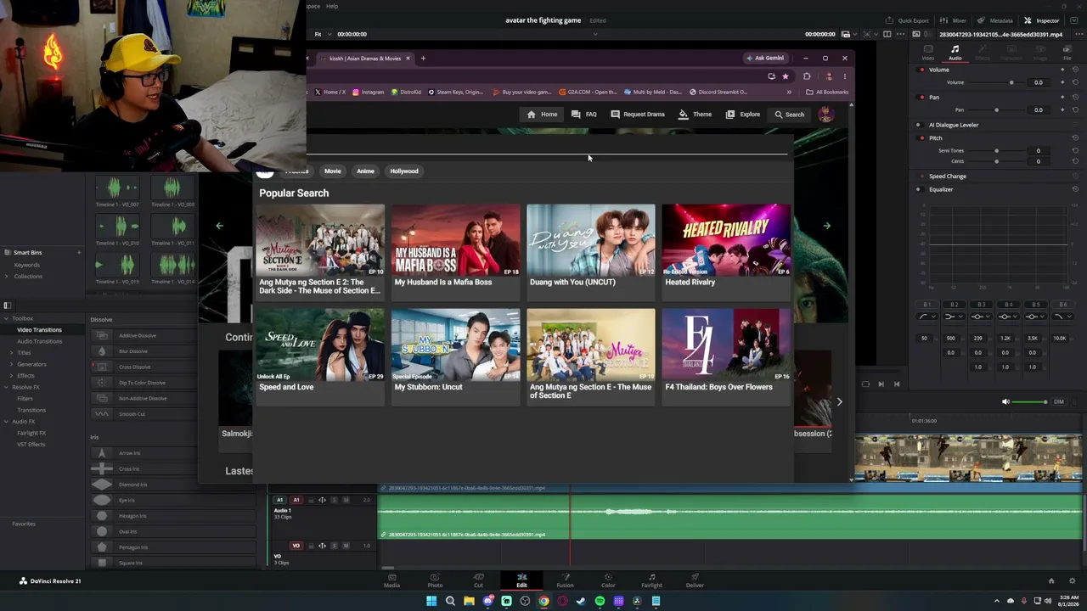Image resolution: width=1087 pixels, height=611 pixels.
Task: Add a new Smart Bin
Action: 79,252
